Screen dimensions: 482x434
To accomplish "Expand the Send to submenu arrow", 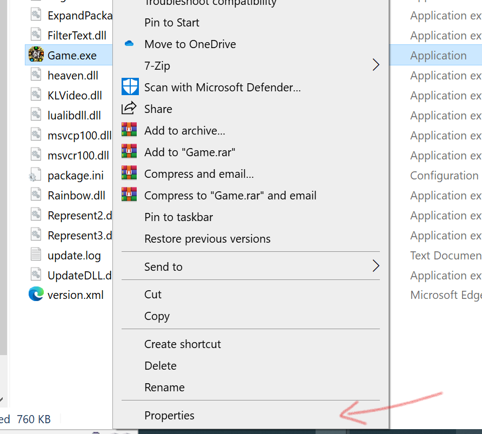I will (x=376, y=266).
